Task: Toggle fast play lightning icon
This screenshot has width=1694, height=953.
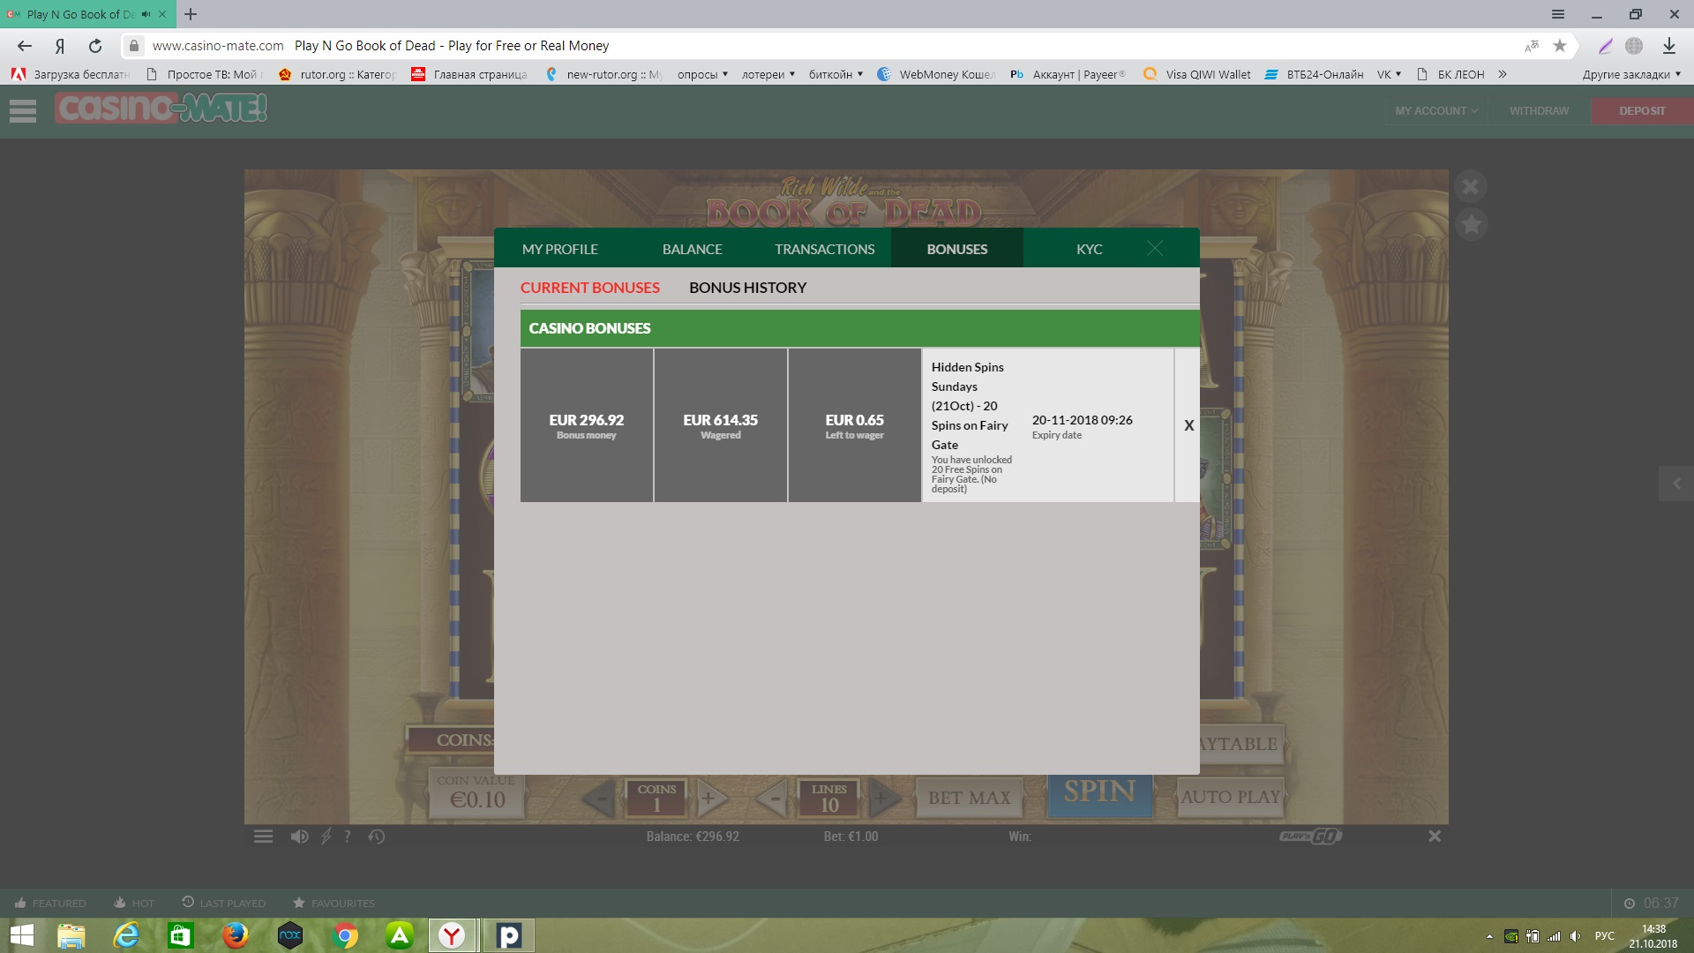Action: (x=326, y=837)
